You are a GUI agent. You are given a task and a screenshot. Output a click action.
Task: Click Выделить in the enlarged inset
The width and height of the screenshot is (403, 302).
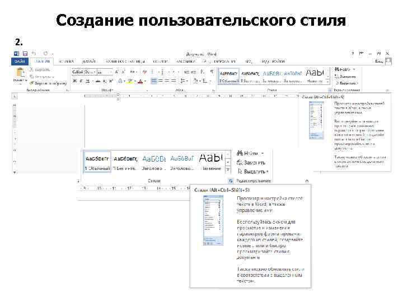(253, 171)
